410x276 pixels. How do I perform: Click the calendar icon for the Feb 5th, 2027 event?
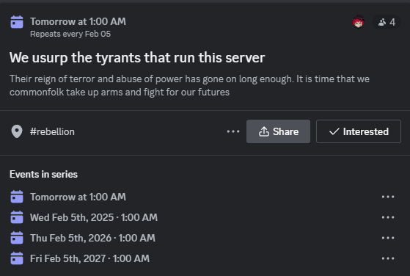coord(17,258)
